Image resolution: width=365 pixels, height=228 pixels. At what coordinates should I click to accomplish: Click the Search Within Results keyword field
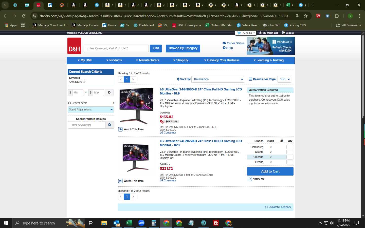(x=86, y=125)
